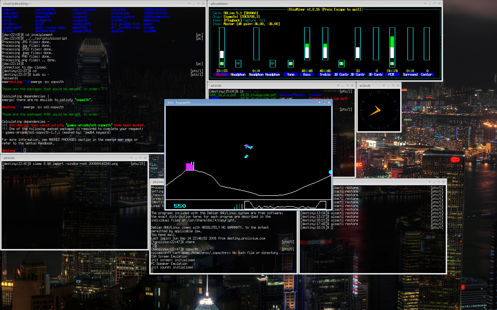Shade the root@destiny terminal window using its up-arrow icon
Image resolution: width=497 pixels, height=310 pixels.
[189, 4]
